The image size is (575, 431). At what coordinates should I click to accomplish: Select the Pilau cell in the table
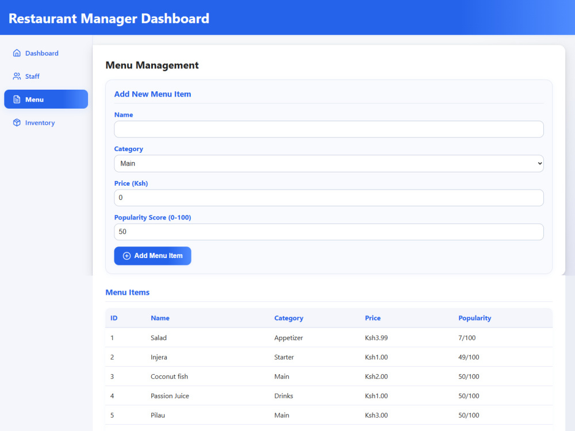point(158,415)
